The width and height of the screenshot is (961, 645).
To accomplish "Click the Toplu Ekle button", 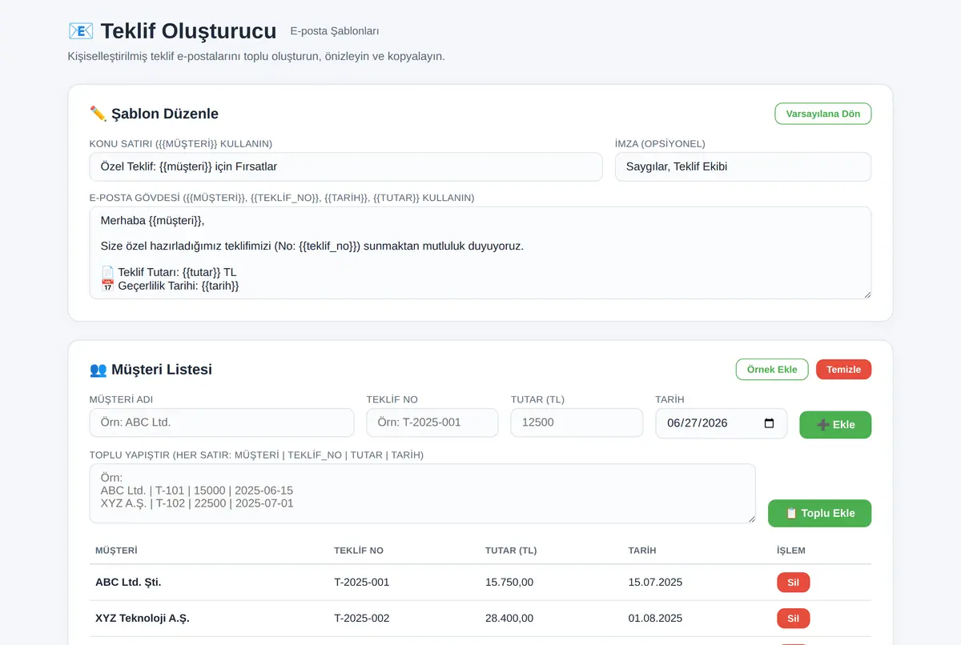I will 819,513.
